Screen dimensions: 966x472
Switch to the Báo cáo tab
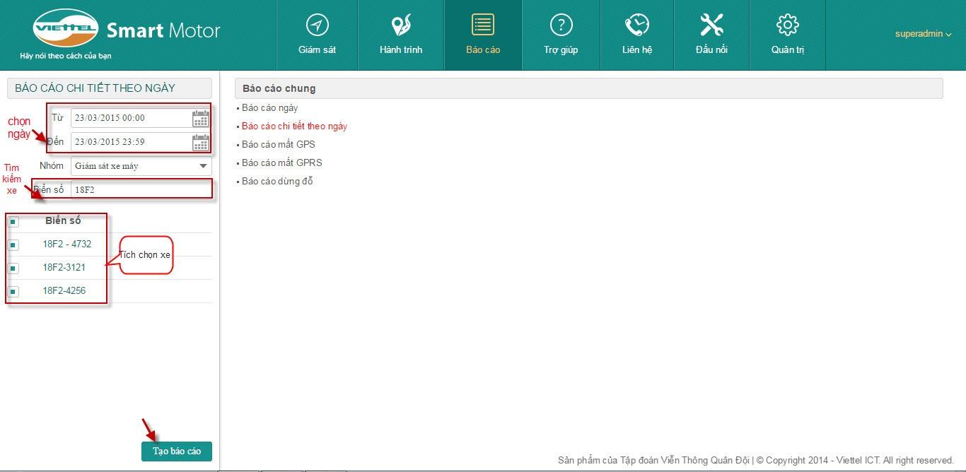pyautogui.click(x=483, y=35)
